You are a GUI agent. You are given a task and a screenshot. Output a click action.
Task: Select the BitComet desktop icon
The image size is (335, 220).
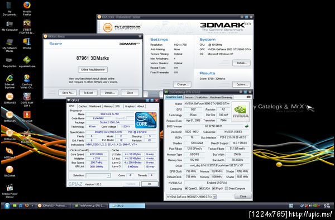pos(9,171)
